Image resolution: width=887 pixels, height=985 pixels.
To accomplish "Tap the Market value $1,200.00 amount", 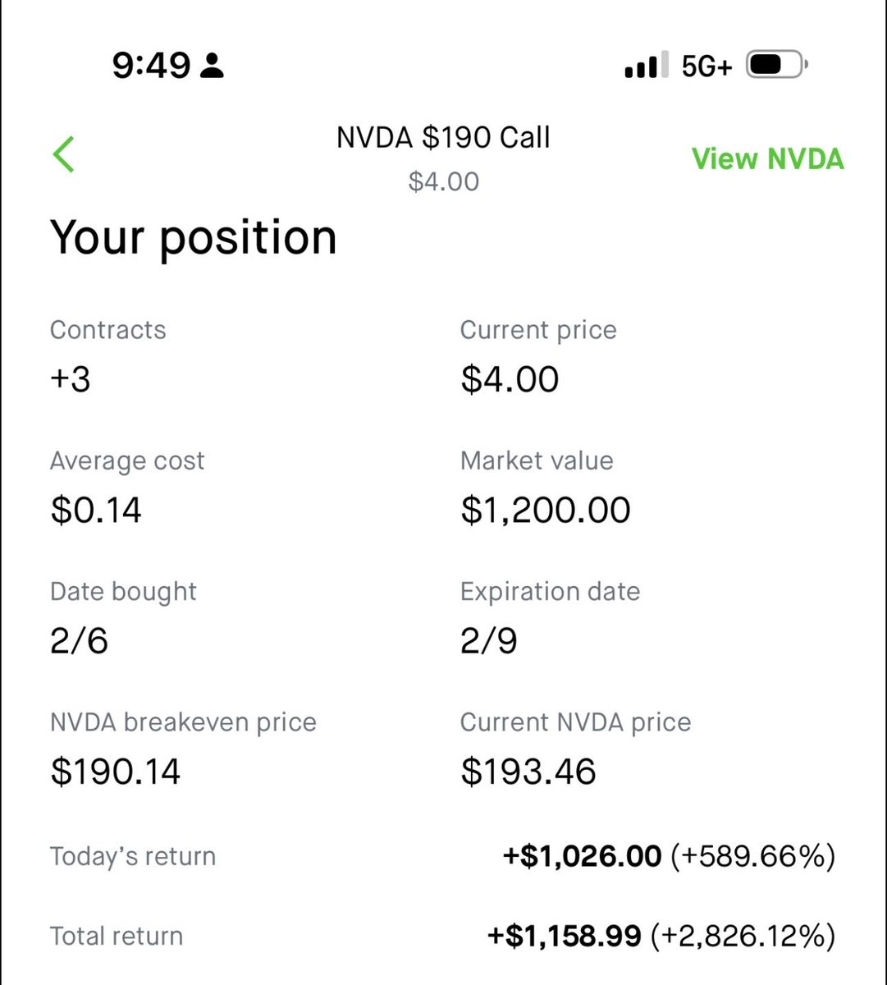I will (546, 510).
